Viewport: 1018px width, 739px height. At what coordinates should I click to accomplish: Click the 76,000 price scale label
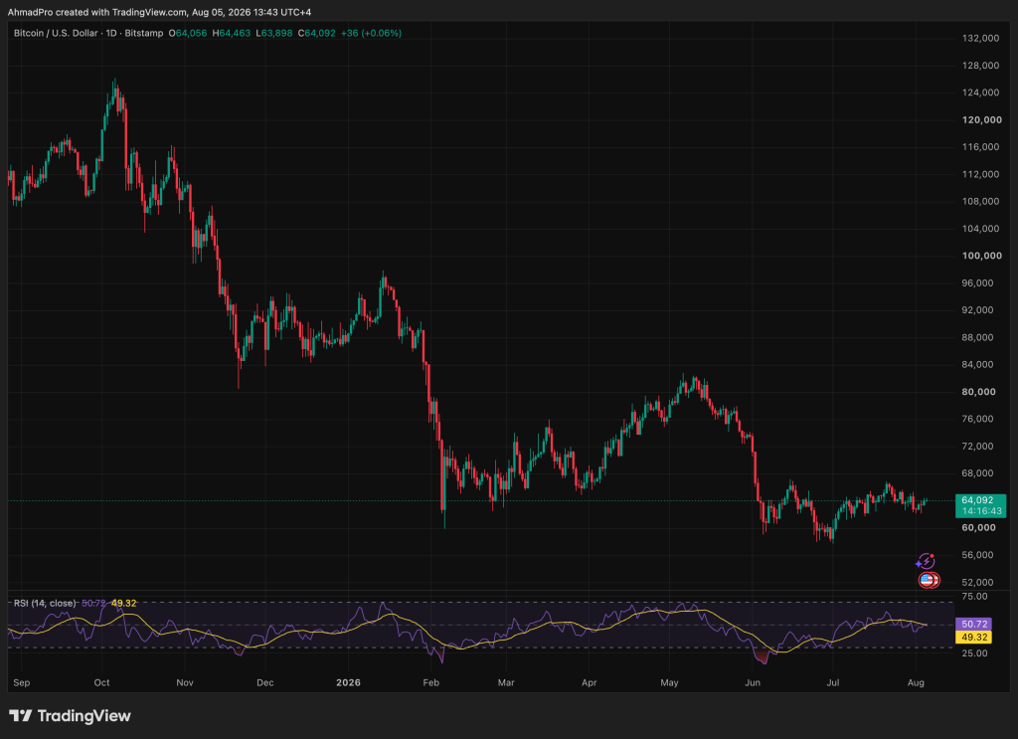[978, 419]
